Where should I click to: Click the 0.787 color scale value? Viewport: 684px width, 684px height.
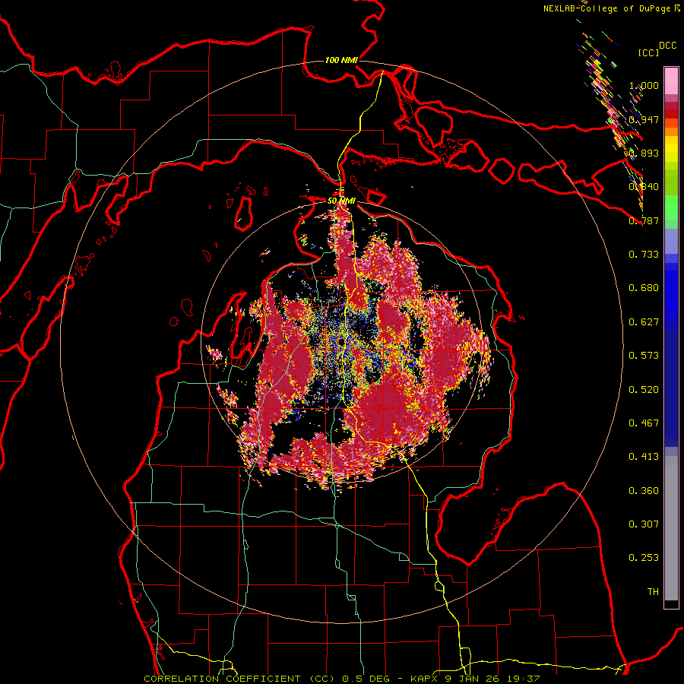click(x=644, y=220)
